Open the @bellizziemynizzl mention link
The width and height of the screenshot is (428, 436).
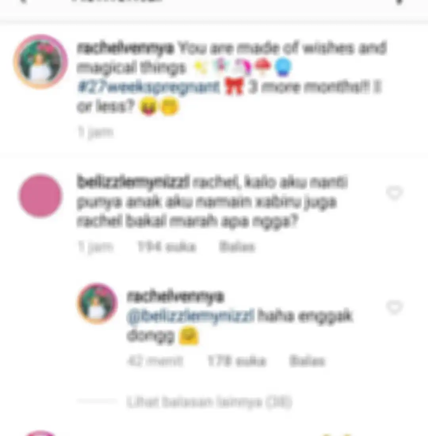pos(191,316)
